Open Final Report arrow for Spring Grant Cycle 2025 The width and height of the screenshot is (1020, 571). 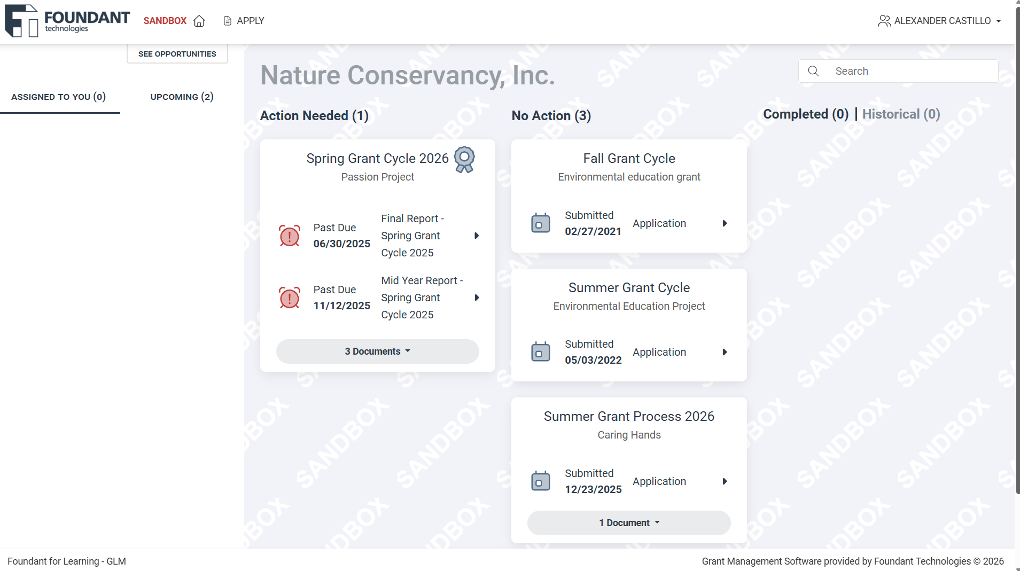point(477,236)
